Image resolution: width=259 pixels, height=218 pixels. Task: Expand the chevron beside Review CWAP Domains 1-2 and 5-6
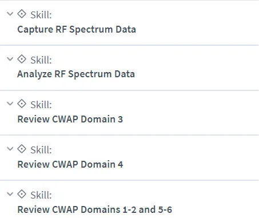[x=10, y=194]
